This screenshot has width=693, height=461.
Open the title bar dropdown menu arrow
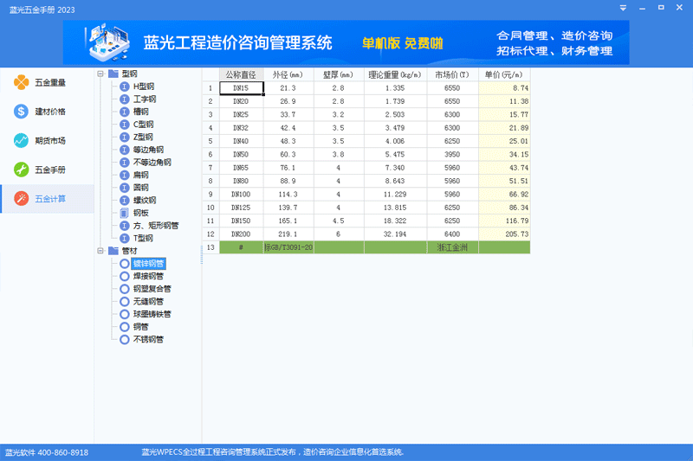[623, 8]
